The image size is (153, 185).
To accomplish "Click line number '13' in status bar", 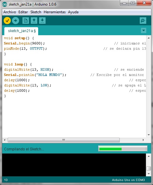I will coord(6,180).
